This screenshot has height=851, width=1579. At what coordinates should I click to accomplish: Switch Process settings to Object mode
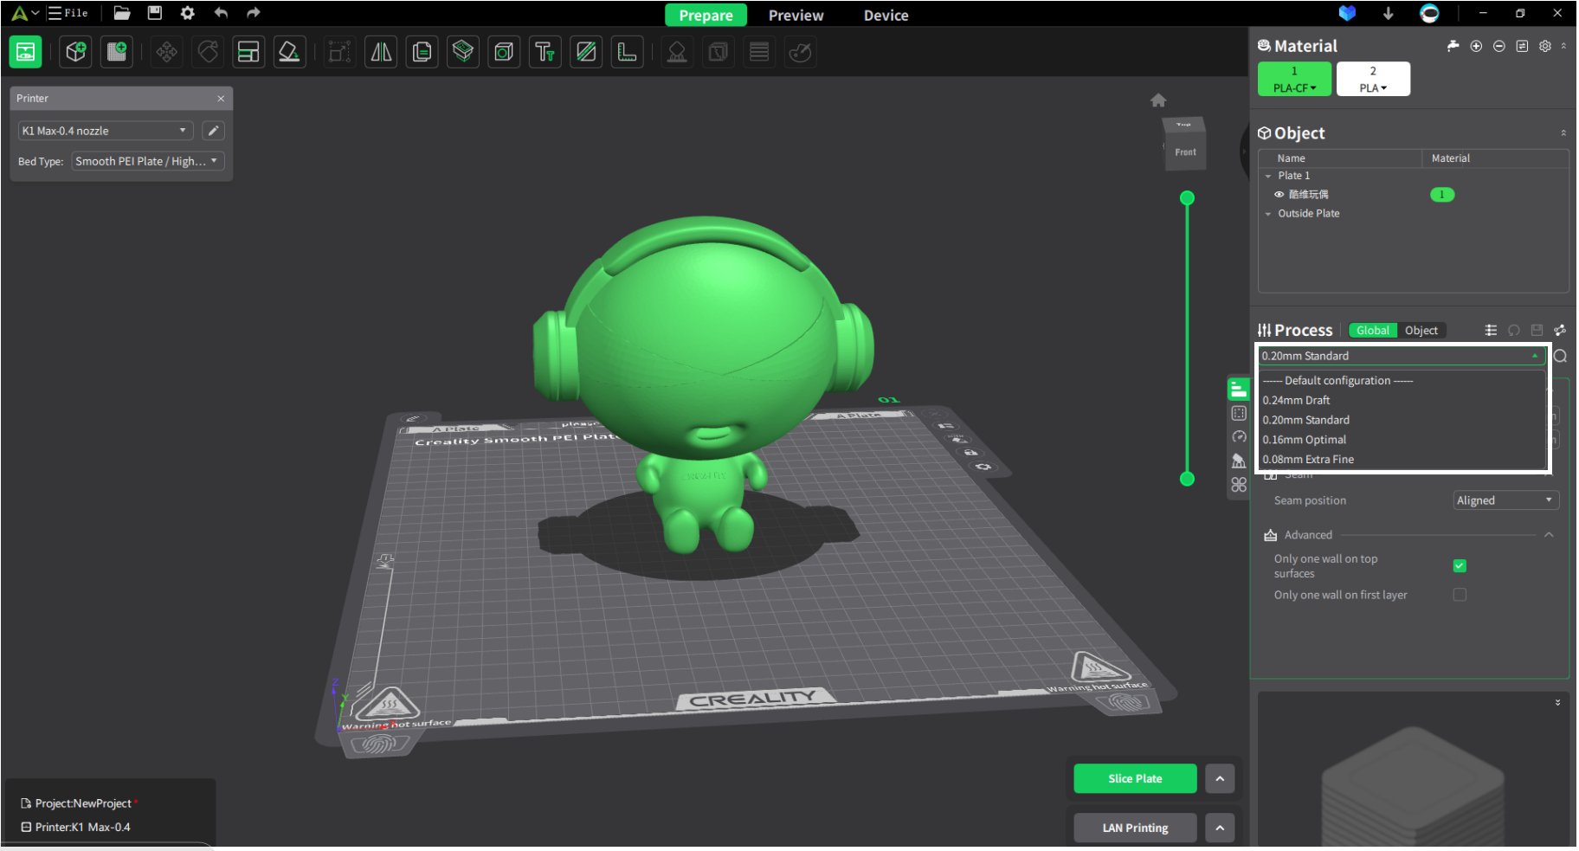1421,330
